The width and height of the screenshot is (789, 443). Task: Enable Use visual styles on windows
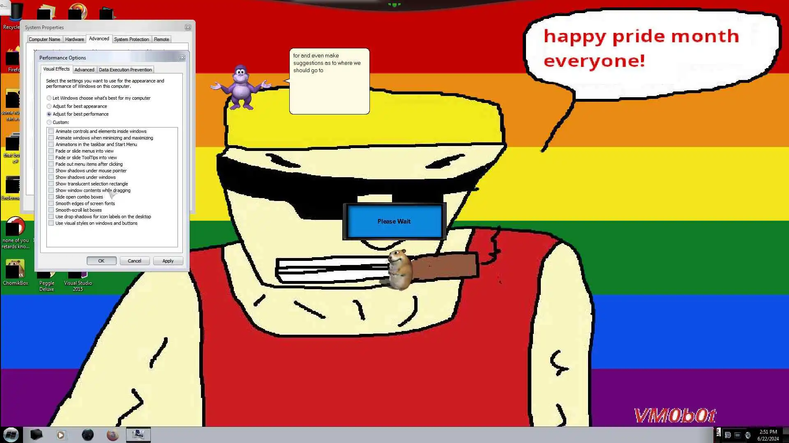[x=51, y=223]
